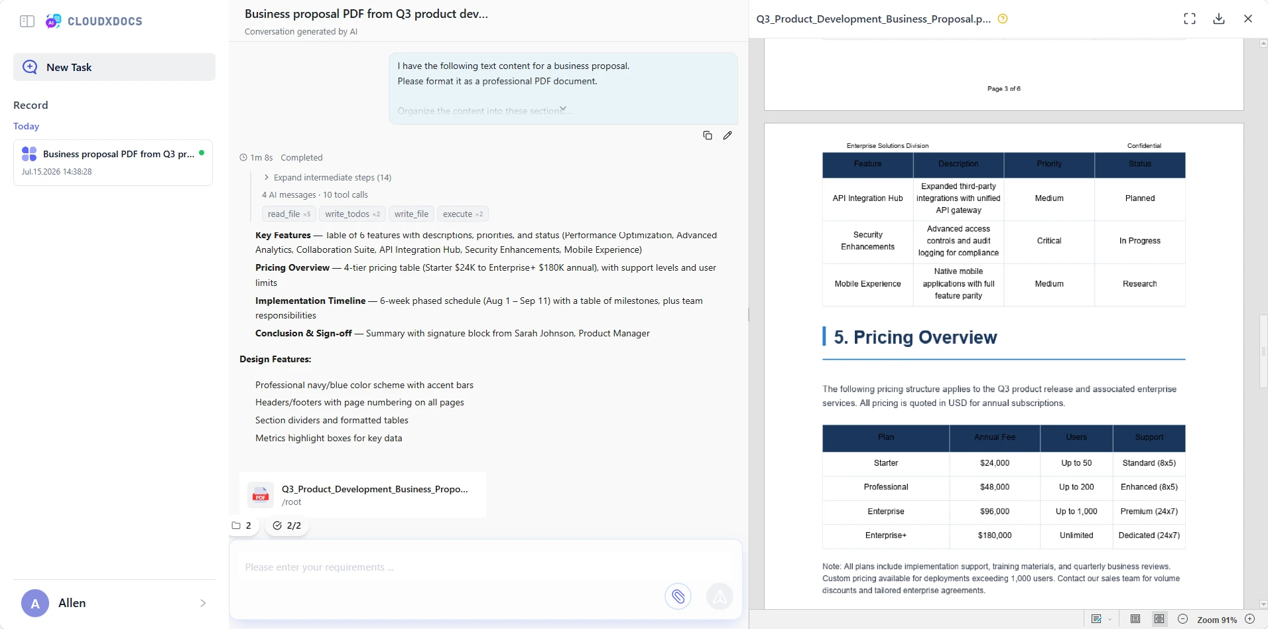Click the 'API Integration Hub' table cell

(x=867, y=198)
